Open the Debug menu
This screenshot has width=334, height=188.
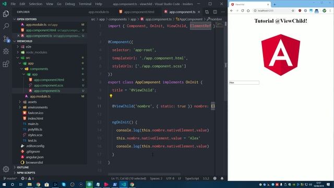(70, 4)
